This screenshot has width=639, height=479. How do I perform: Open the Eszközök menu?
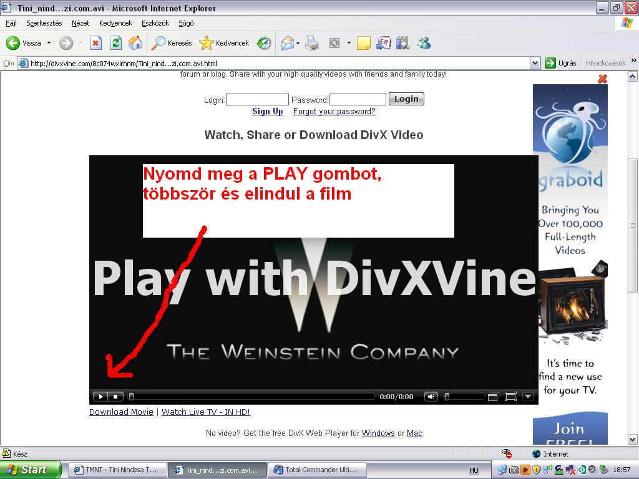point(155,23)
